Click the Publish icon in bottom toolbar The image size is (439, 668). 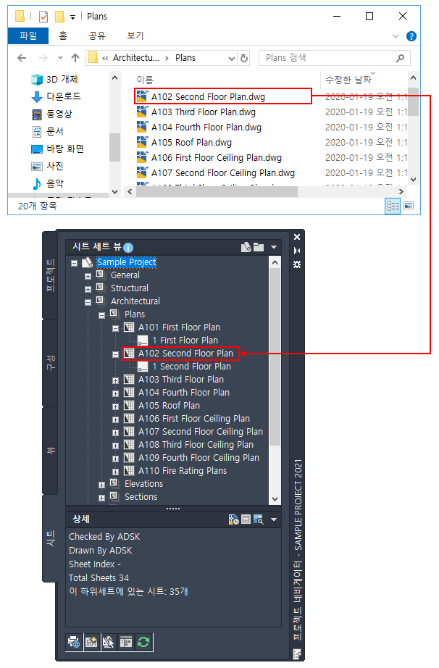pos(74,642)
